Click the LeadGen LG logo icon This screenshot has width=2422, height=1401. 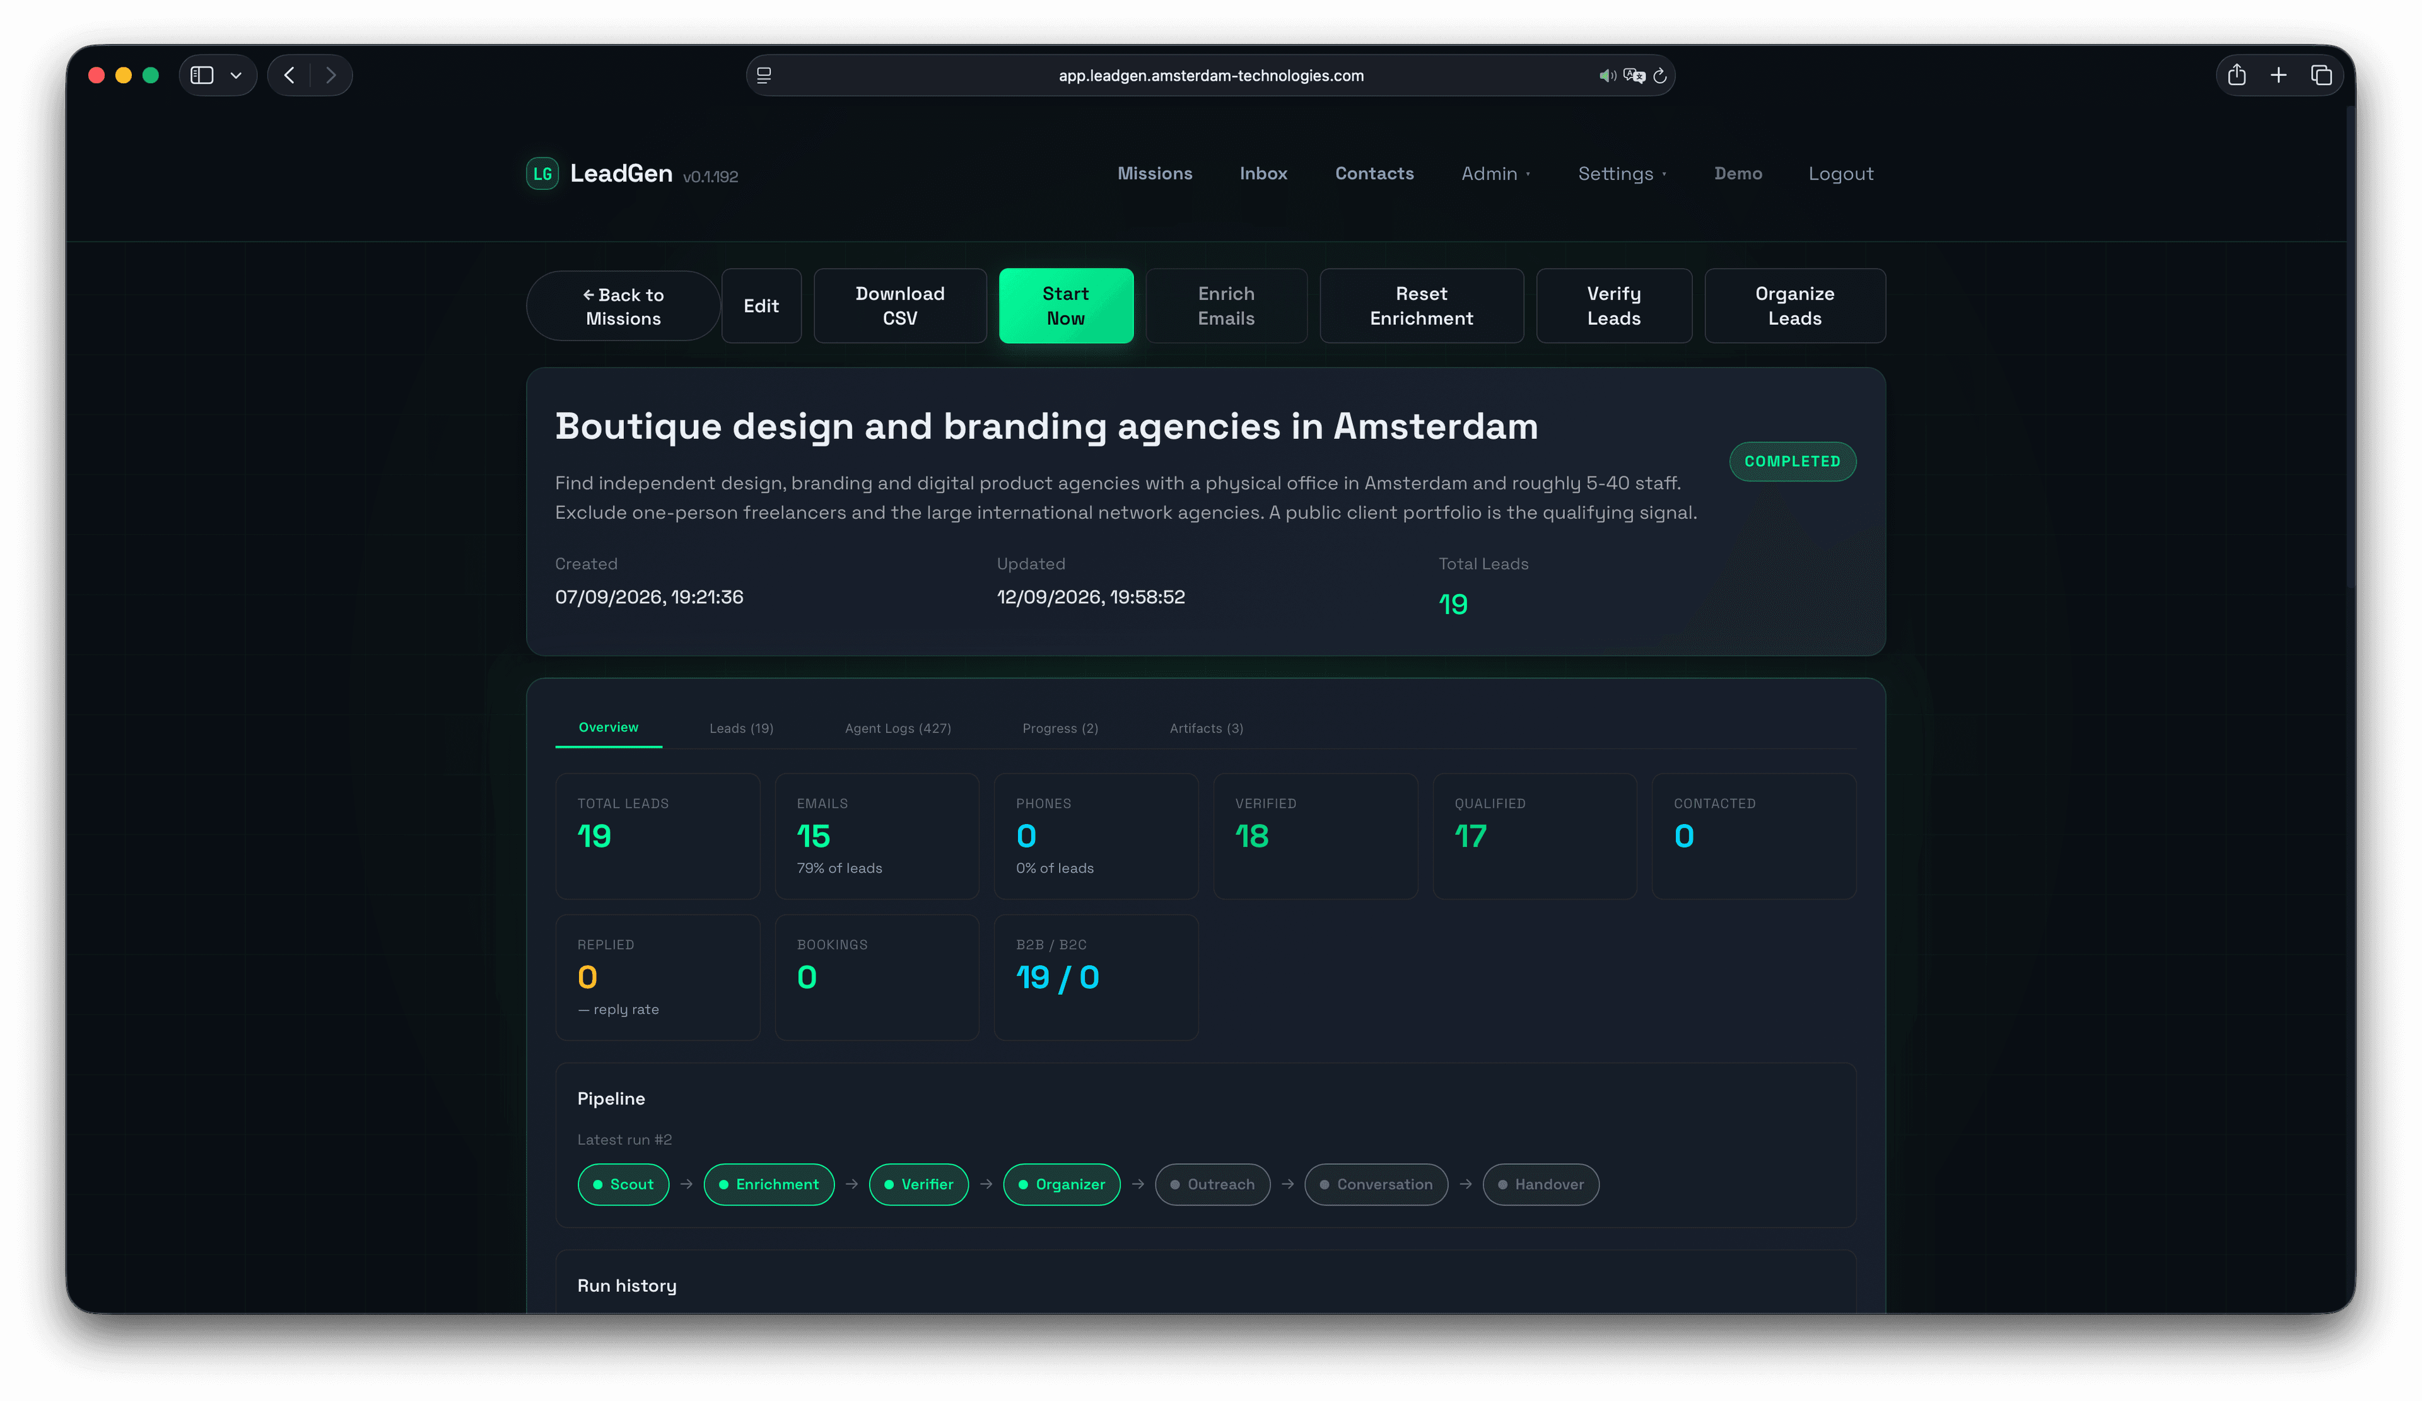[x=542, y=173]
